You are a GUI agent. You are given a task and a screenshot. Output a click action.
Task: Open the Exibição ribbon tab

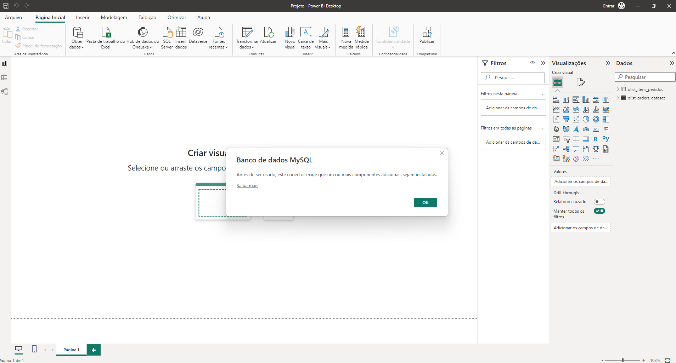(147, 17)
